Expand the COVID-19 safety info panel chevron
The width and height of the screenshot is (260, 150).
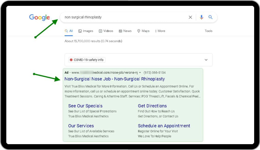[x=206, y=60]
